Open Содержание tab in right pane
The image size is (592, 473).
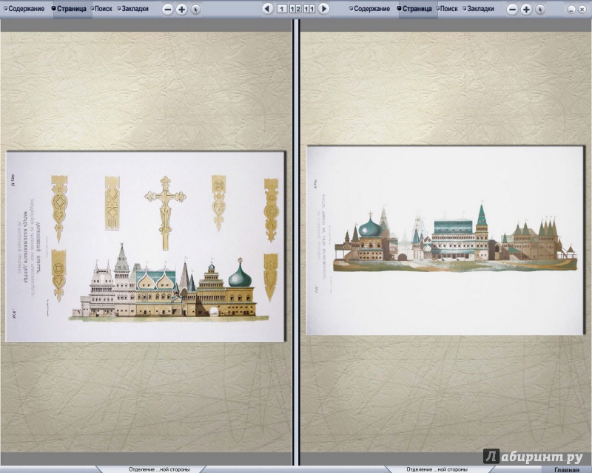[369, 9]
